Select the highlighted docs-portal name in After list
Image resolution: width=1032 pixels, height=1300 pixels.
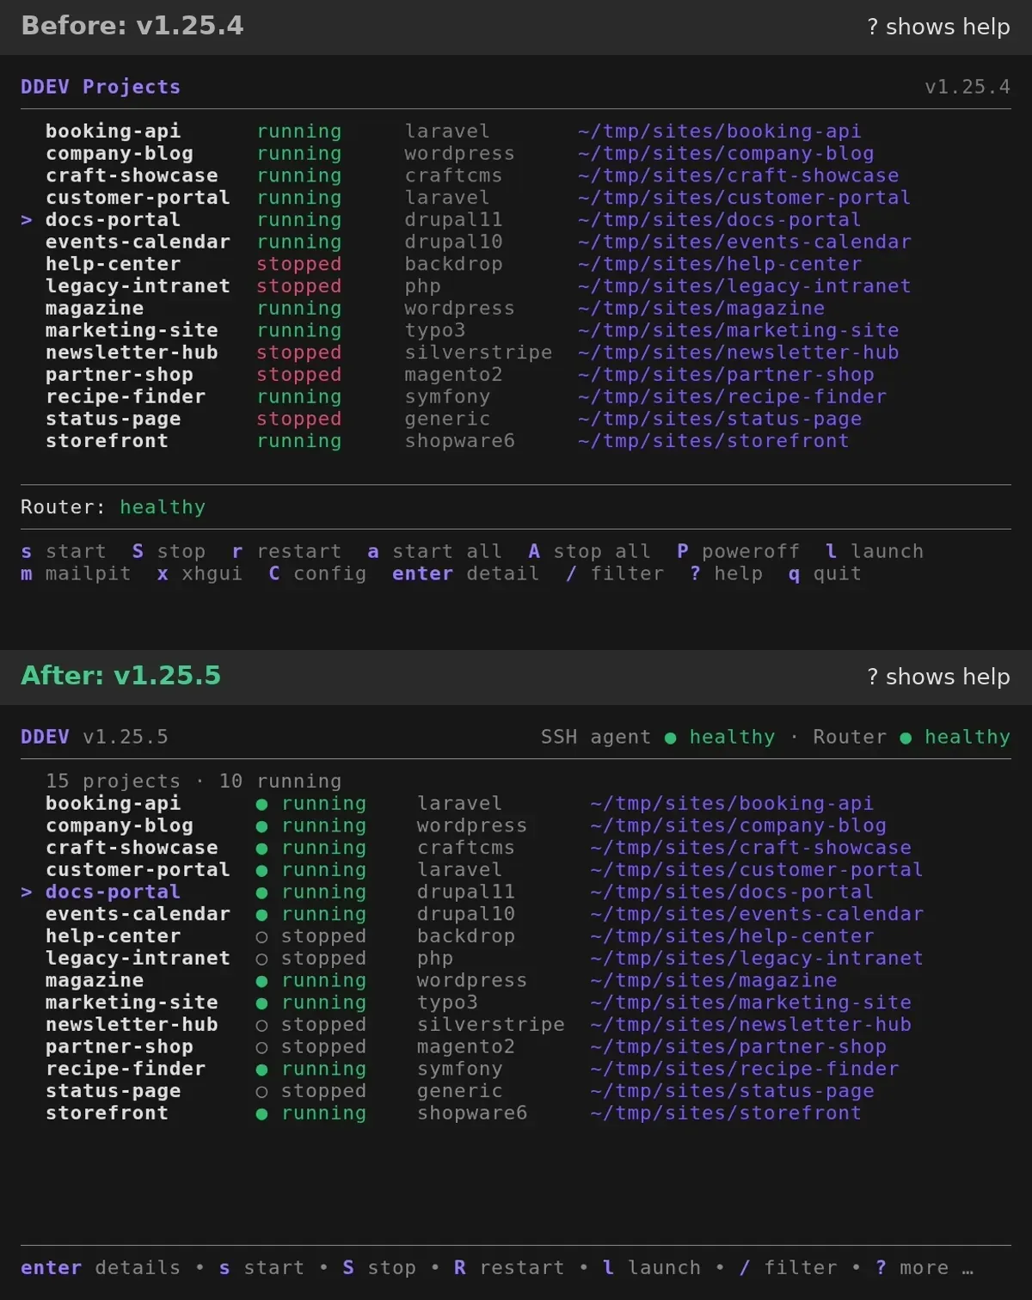pyautogui.click(x=113, y=892)
